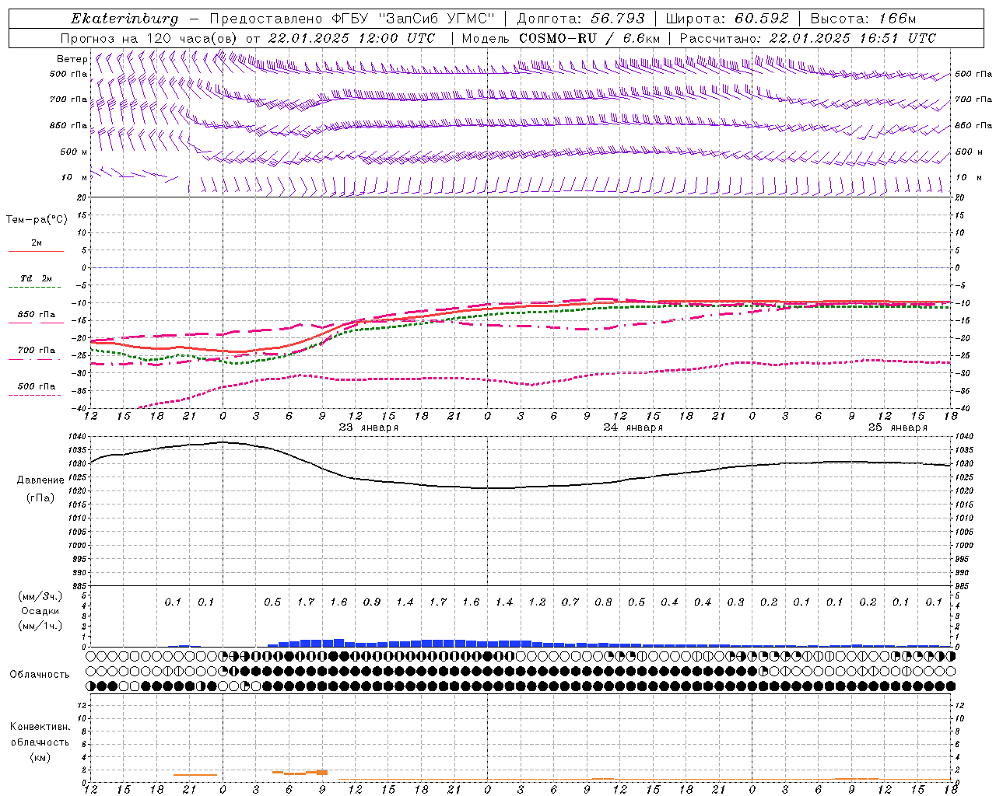Image resolution: width=996 pixels, height=796 pixels.
Task: Select the 0.9 precipitation value
Action: tap(372, 602)
